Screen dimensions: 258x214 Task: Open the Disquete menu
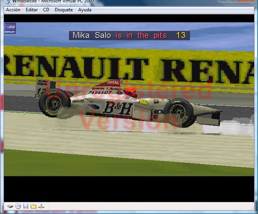tap(64, 10)
